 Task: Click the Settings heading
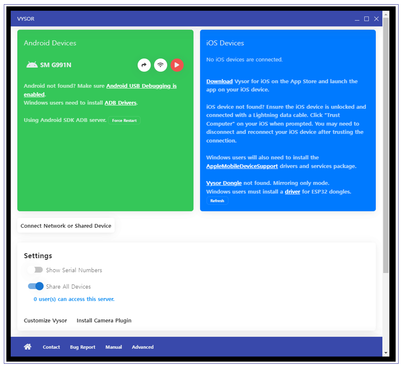pos(38,256)
